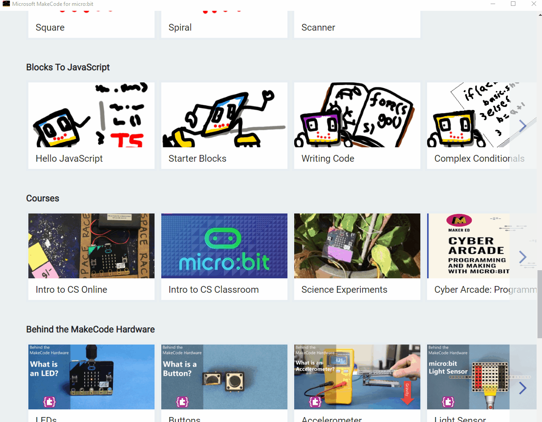542x422 pixels.
Task: Click the MakeCode app icon in title bar
Action: pos(6,4)
